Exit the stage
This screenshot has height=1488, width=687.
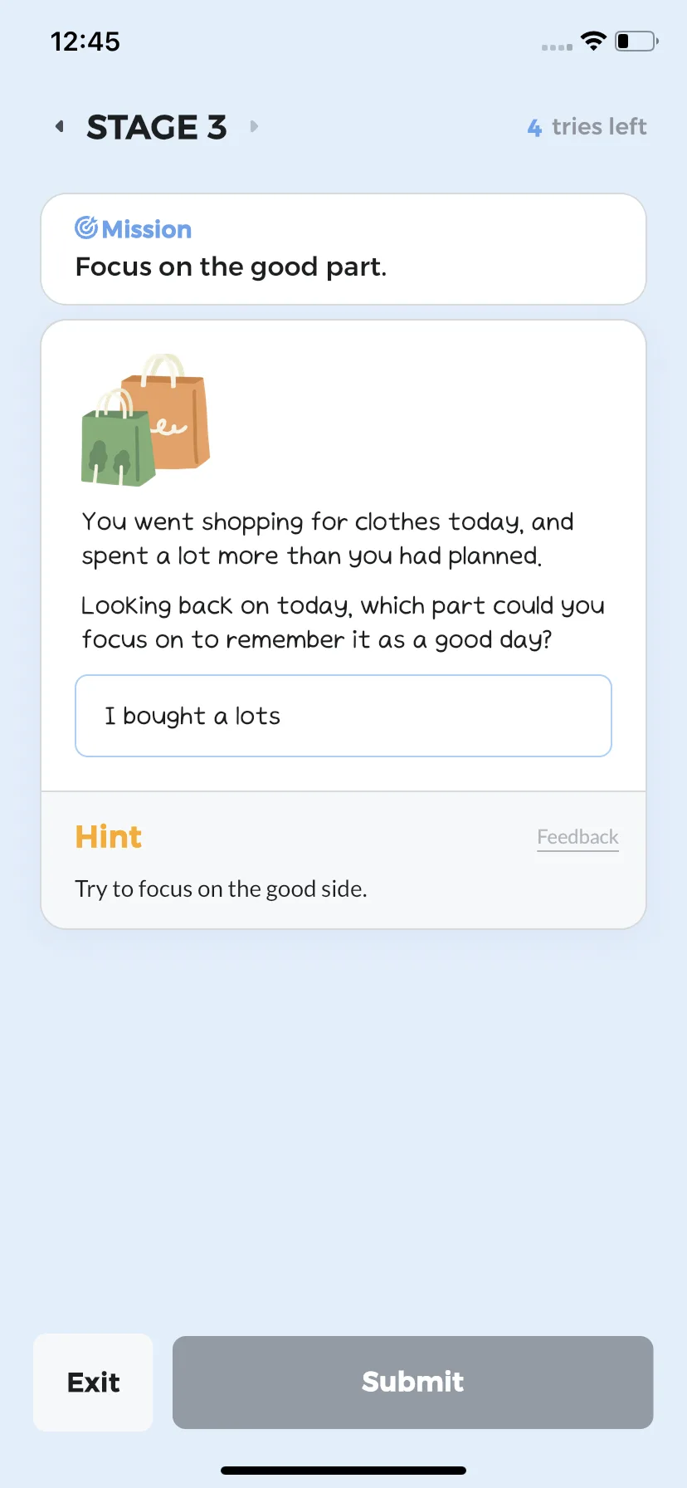pyautogui.click(x=93, y=1382)
